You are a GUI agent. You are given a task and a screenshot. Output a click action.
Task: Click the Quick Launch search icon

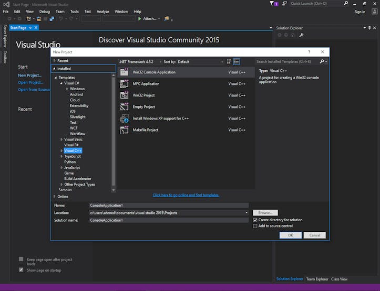pos(346,3)
